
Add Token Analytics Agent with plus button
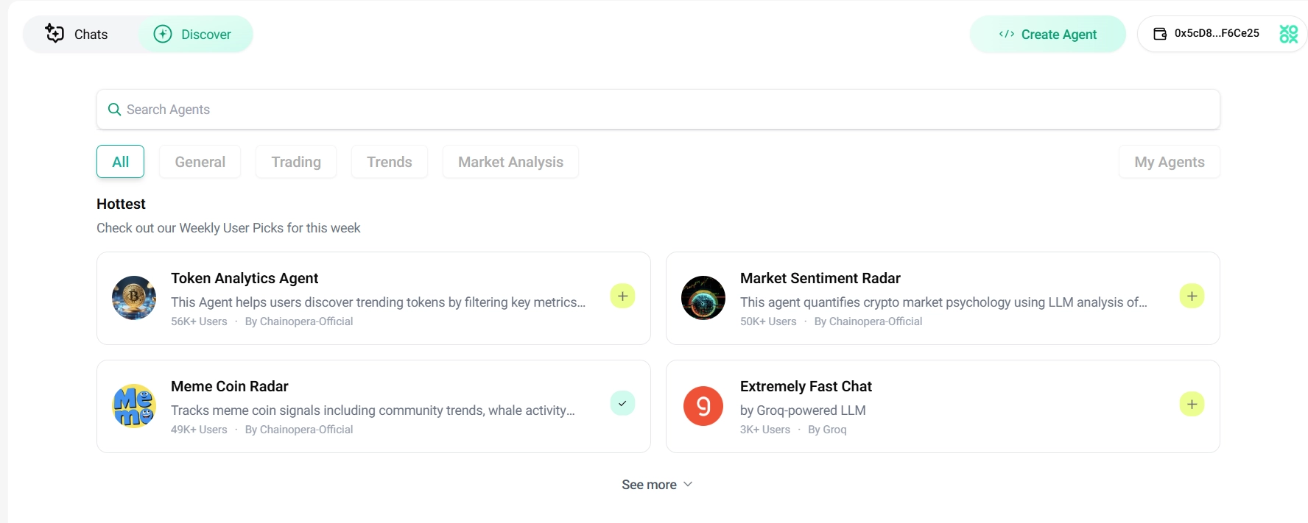pos(622,296)
